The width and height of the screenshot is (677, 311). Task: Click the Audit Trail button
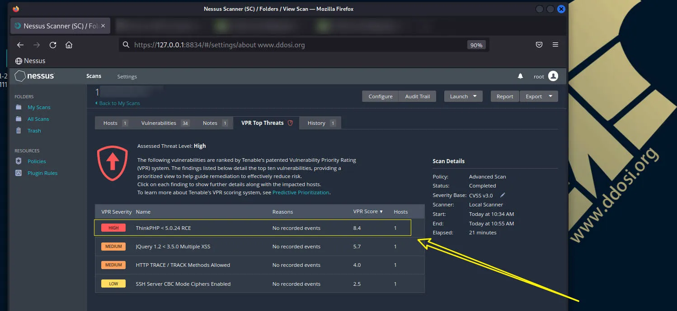click(x=417, y=96)
